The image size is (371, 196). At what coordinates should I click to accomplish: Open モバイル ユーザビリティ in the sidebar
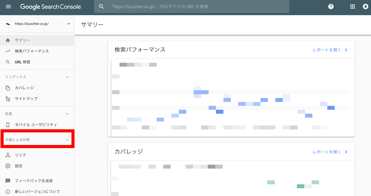point(37,125)
